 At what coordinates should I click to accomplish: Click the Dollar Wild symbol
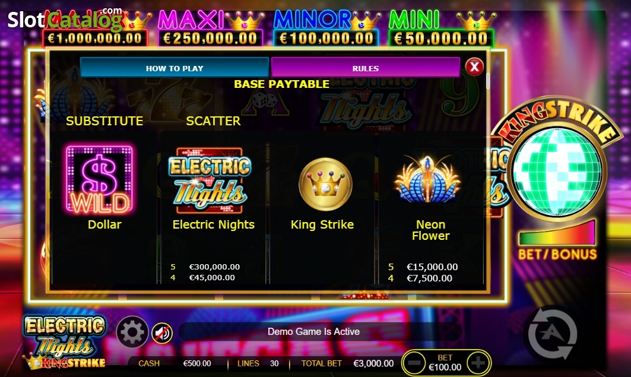[99, 179]
